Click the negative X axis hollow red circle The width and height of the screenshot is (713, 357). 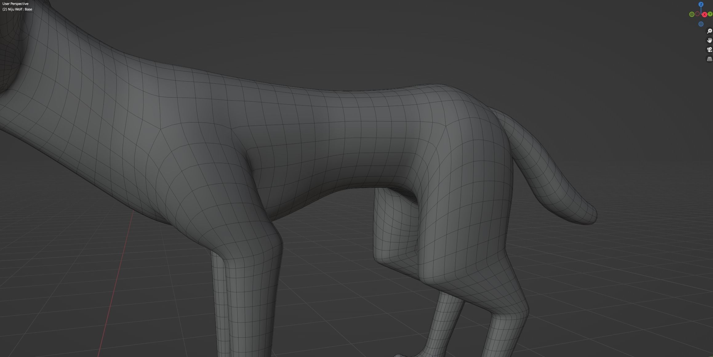coord(697,14)
